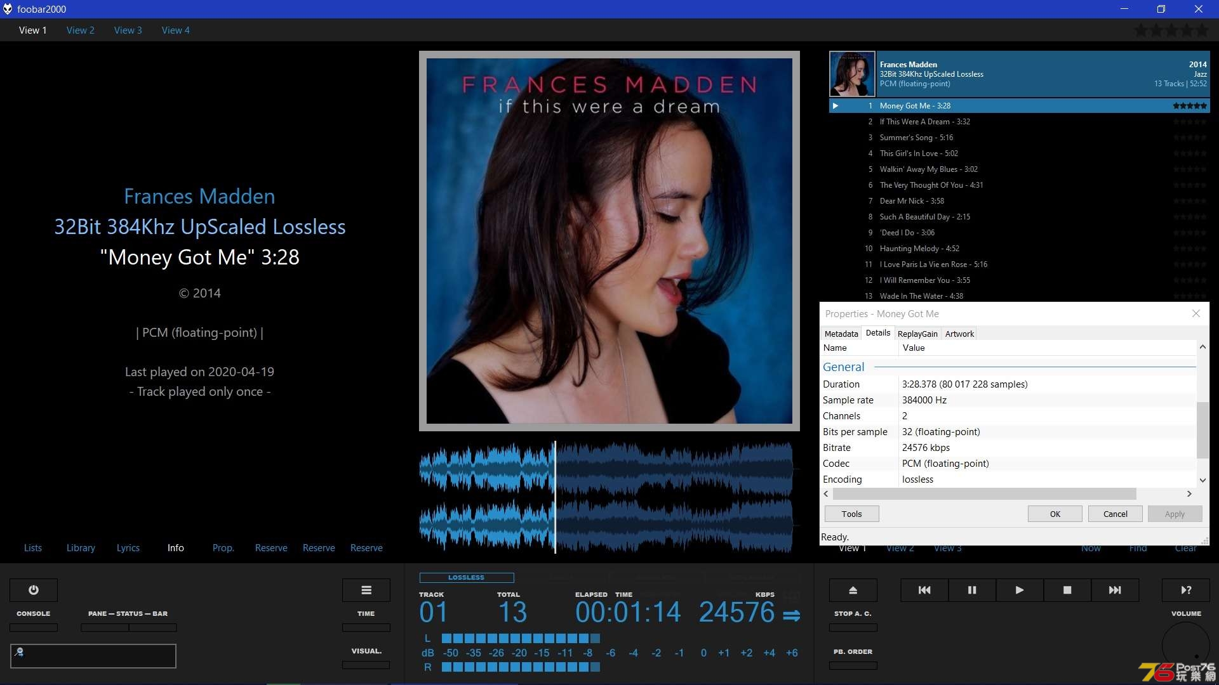
Task: Toggle the indicator button under STOP A. C.
Action: [853, 627]
